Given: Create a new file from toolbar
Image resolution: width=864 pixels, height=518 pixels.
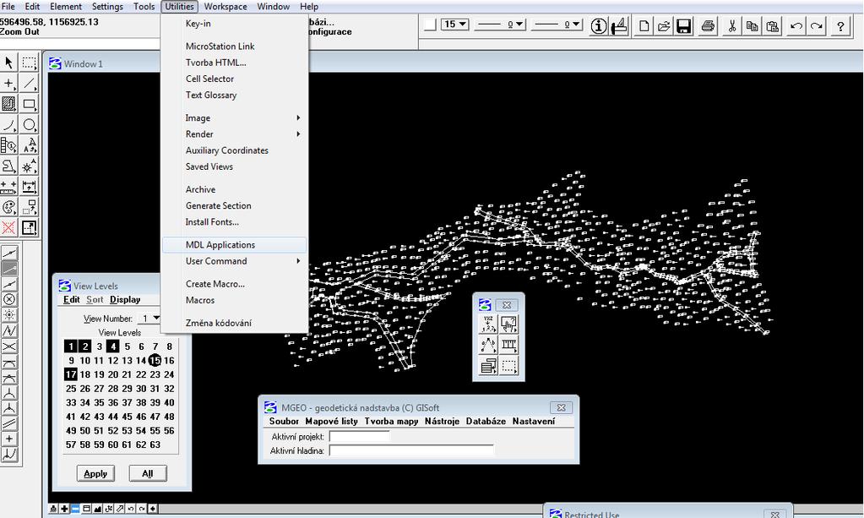Looking at the screenshot, I should click(644, 26).
